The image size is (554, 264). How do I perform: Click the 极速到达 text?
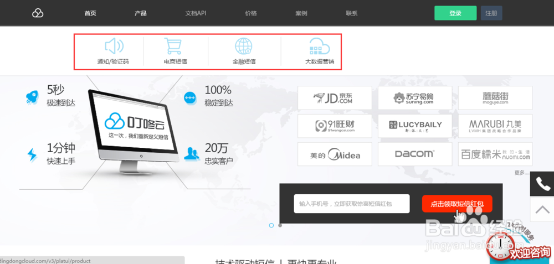(x=61, y=103)
